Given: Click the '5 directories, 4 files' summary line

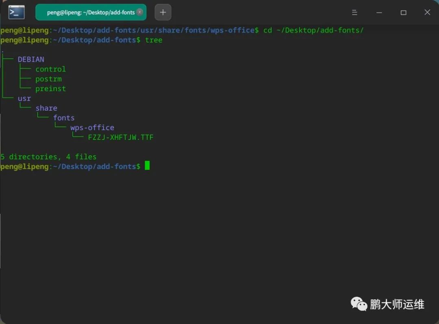Looking at the screenshot, I should pos(48,157).
